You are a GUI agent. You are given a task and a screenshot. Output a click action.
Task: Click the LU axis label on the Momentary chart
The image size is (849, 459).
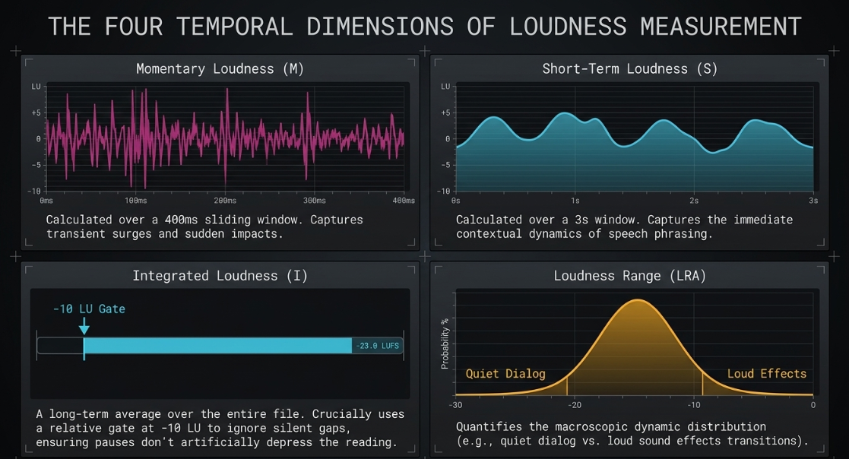(x=36, y=87)
